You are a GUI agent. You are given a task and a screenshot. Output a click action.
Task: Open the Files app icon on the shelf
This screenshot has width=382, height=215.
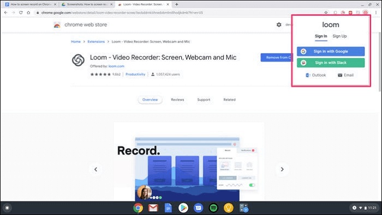point(244,208)
